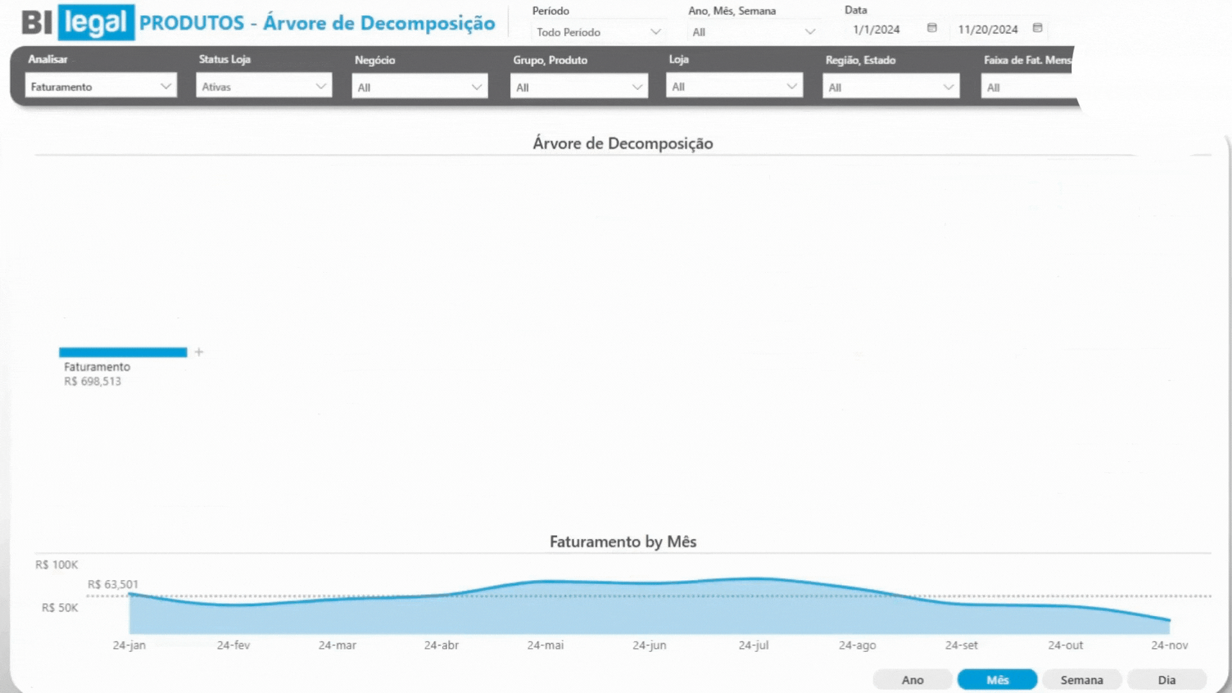Viewport: 1232px width, 693px height.
Task: Select Ano time granularity
Action: coord(912,680)
